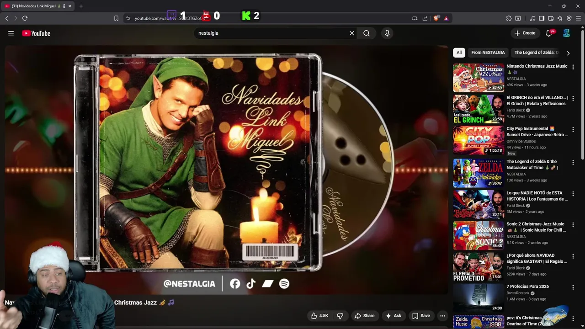Open DrossRotzank channel name
Viewport: 585px width, 329px height.
pos(517,293)
